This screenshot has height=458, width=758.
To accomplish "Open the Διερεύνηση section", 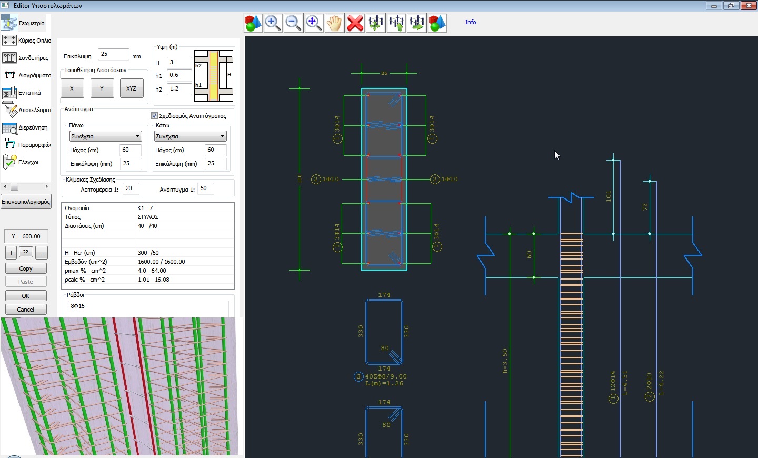I will tap(26, 127).
